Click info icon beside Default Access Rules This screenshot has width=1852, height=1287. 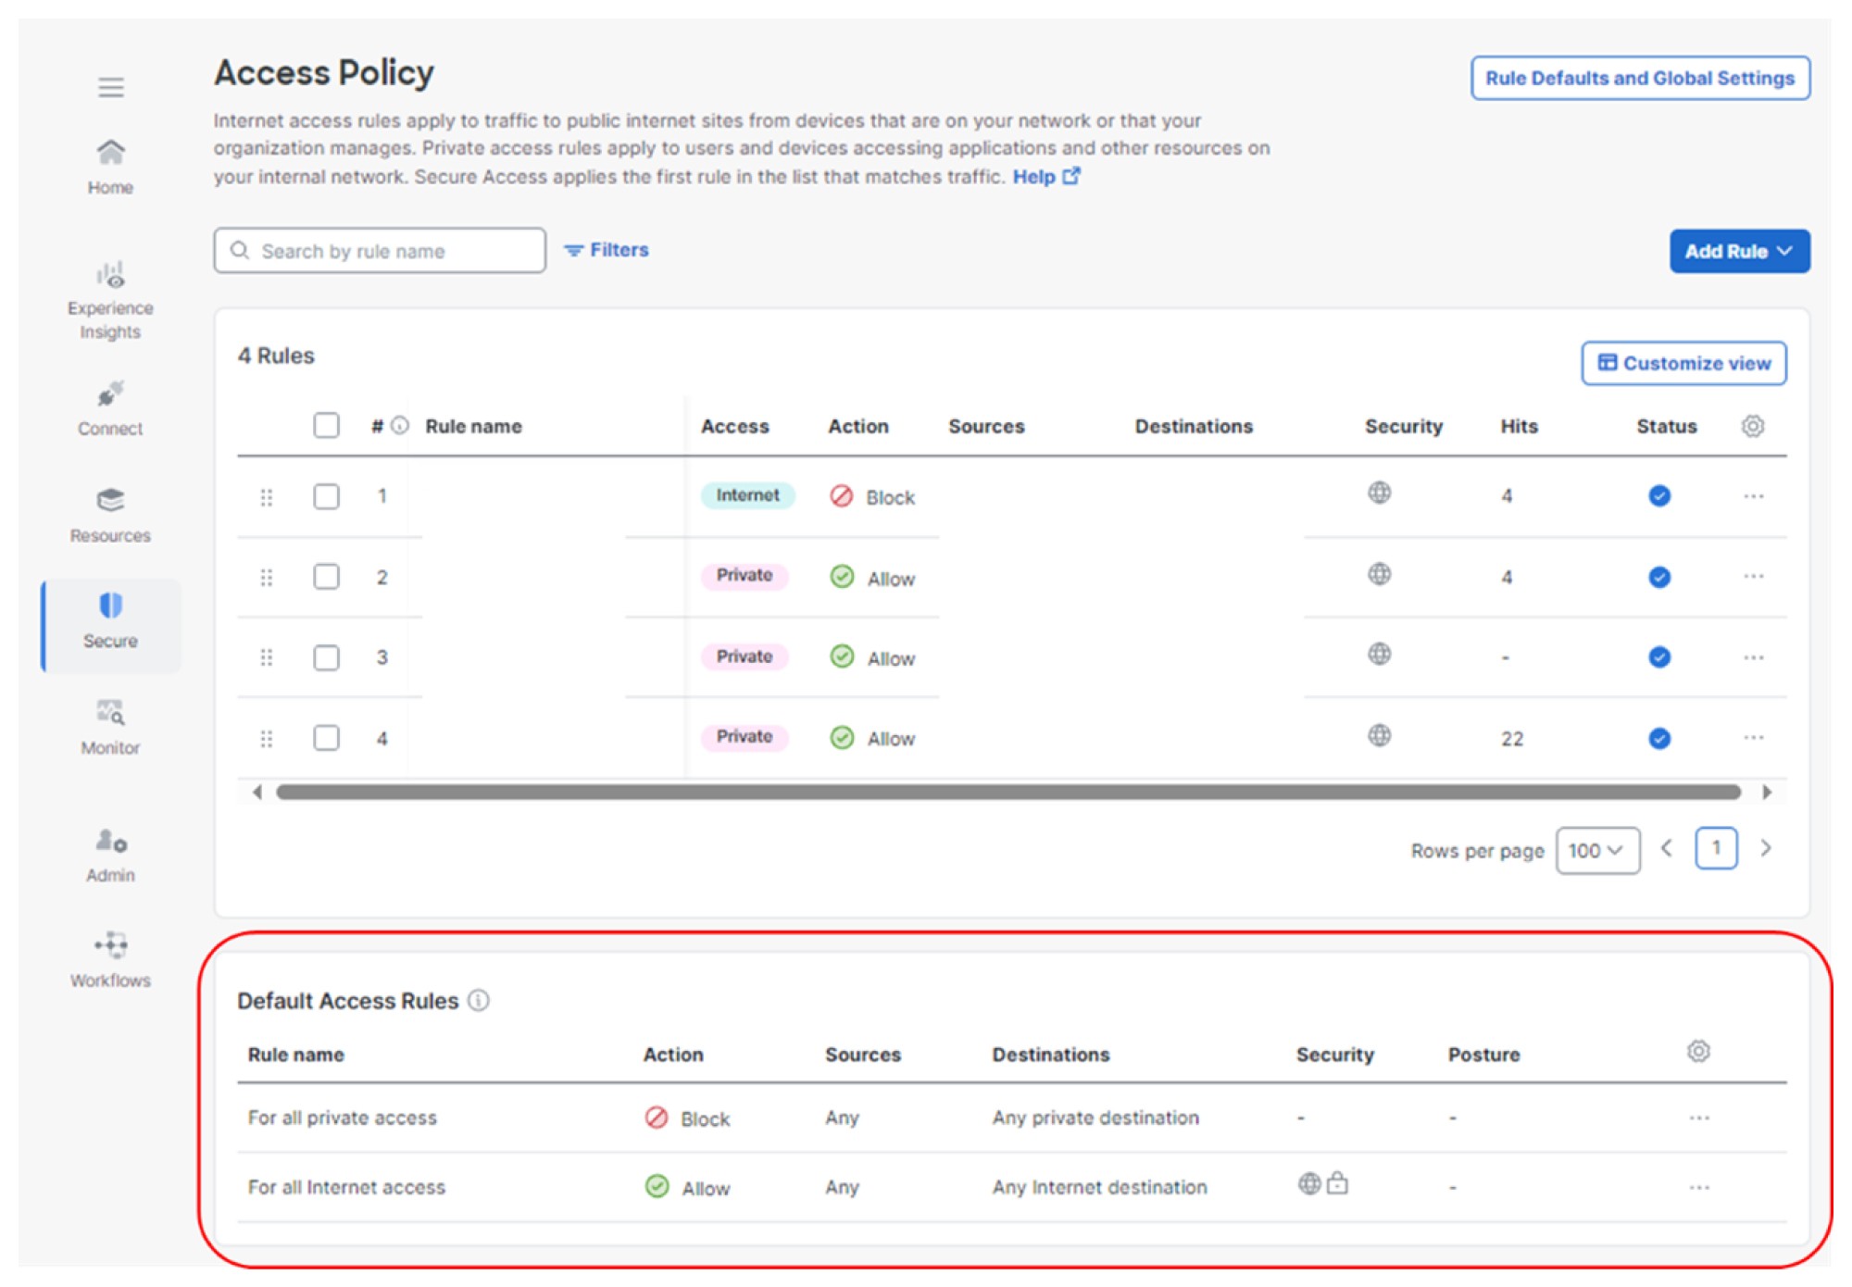tap(479, 1001)
